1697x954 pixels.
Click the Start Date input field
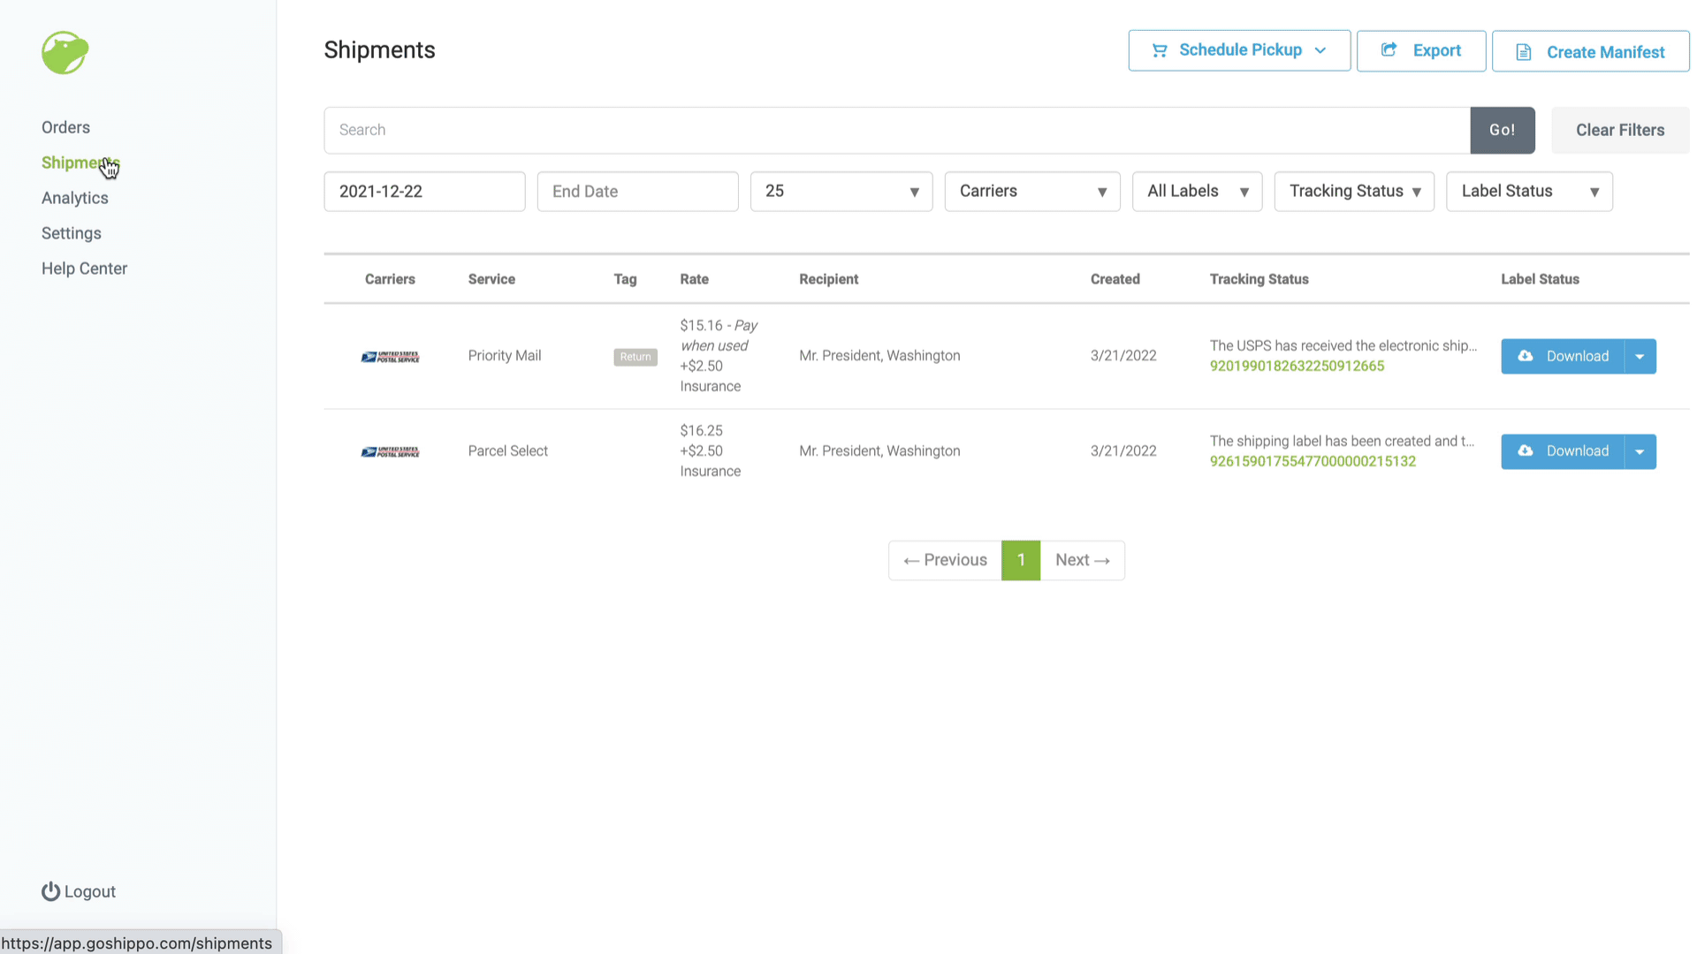tap(425, 191)
